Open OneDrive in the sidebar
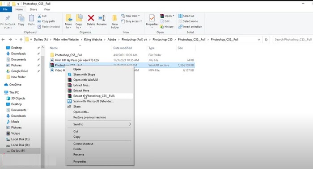This screenshot has width=313, height=169. 15,85
